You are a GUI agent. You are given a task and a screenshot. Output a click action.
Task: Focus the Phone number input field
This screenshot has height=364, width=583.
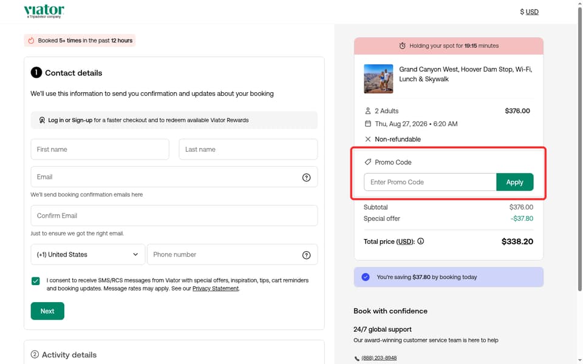tap(232, 254)
